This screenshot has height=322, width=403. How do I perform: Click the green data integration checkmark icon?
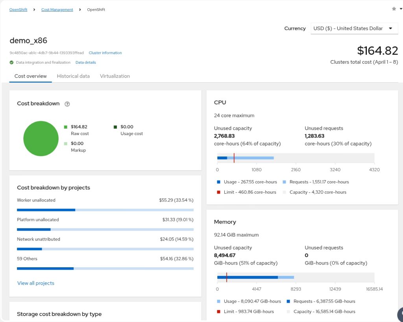coord(12,62)
